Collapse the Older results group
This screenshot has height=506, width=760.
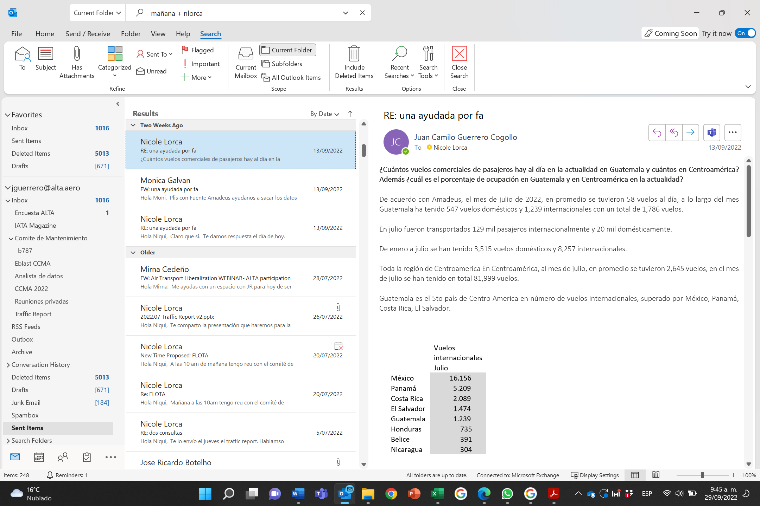(133, 252)
